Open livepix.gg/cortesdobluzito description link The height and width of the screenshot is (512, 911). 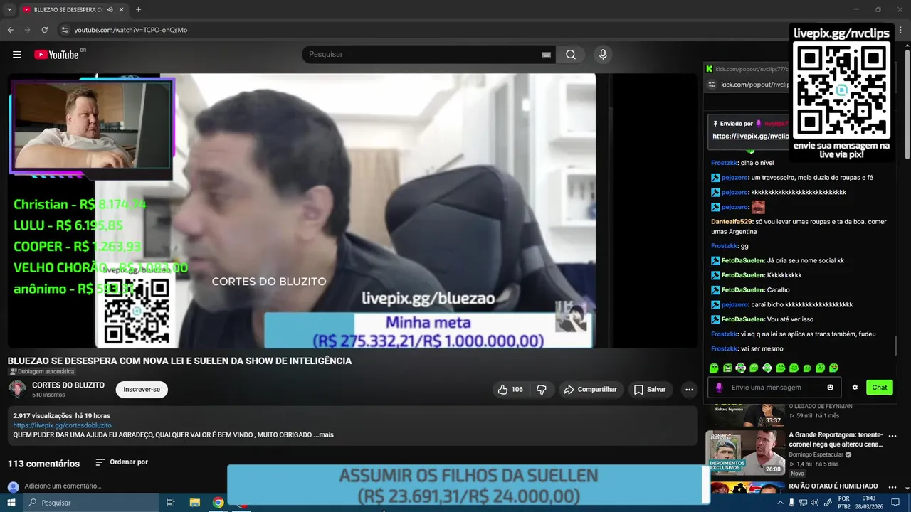point(63,425)
